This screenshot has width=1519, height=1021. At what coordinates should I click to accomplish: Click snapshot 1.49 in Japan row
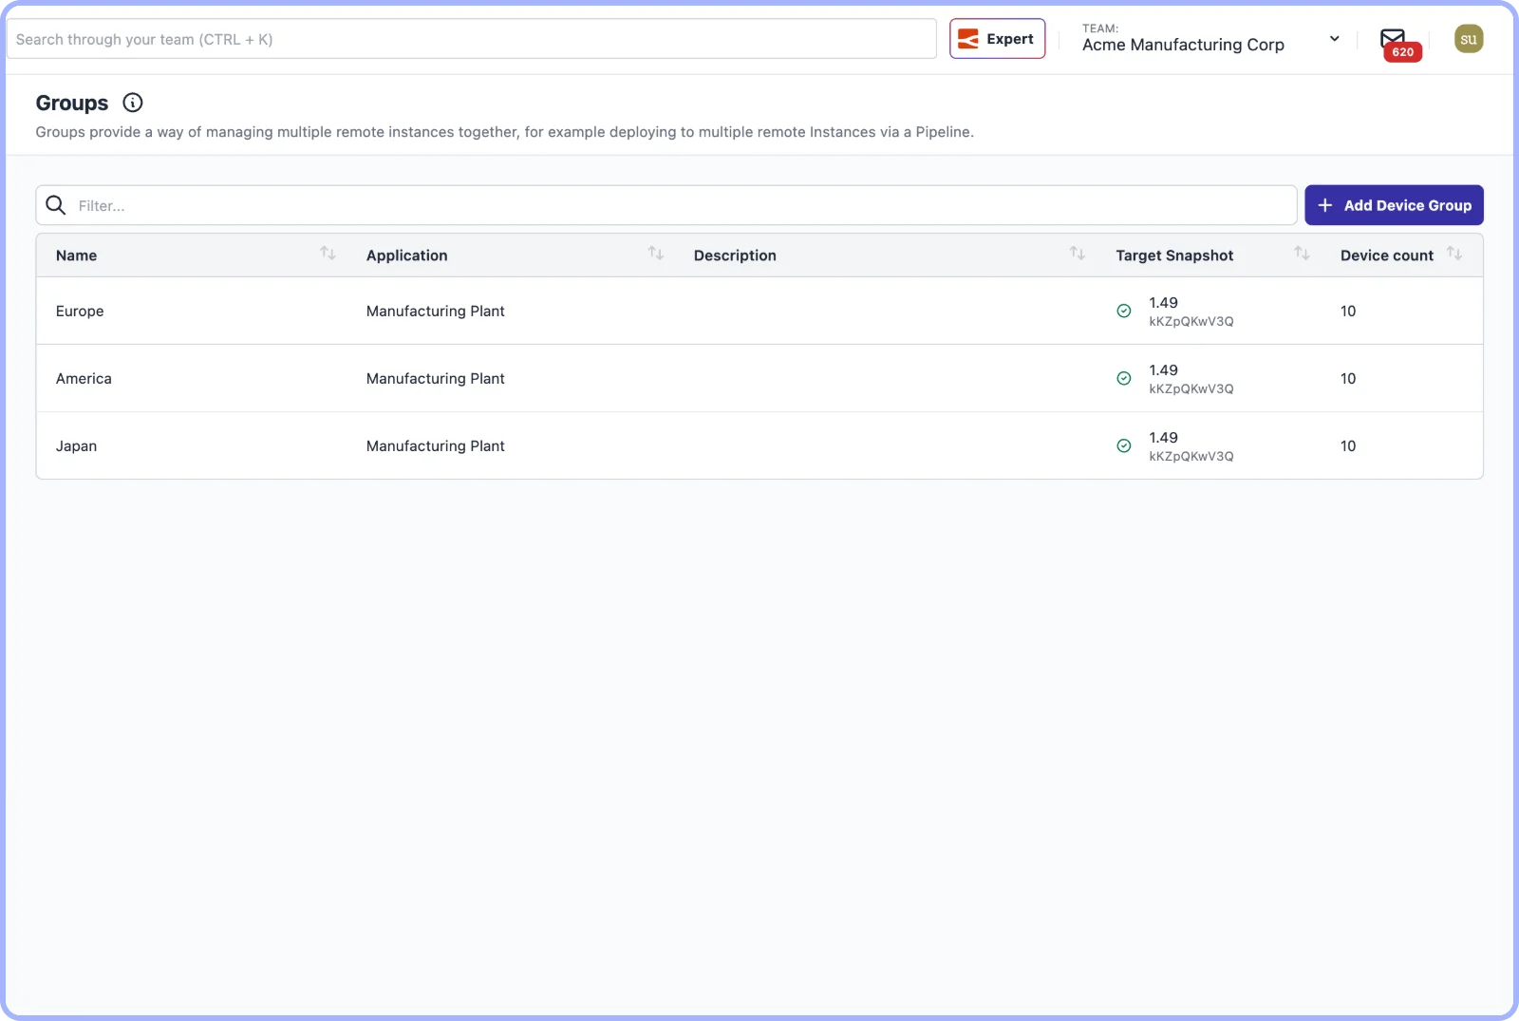1163,438
